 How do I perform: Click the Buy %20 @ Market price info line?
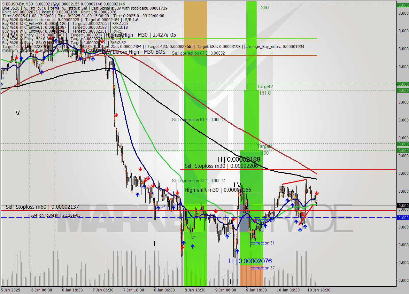[70, 20]
